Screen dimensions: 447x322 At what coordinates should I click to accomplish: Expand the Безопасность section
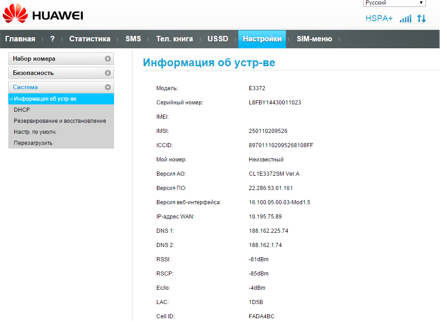[61, 73]
